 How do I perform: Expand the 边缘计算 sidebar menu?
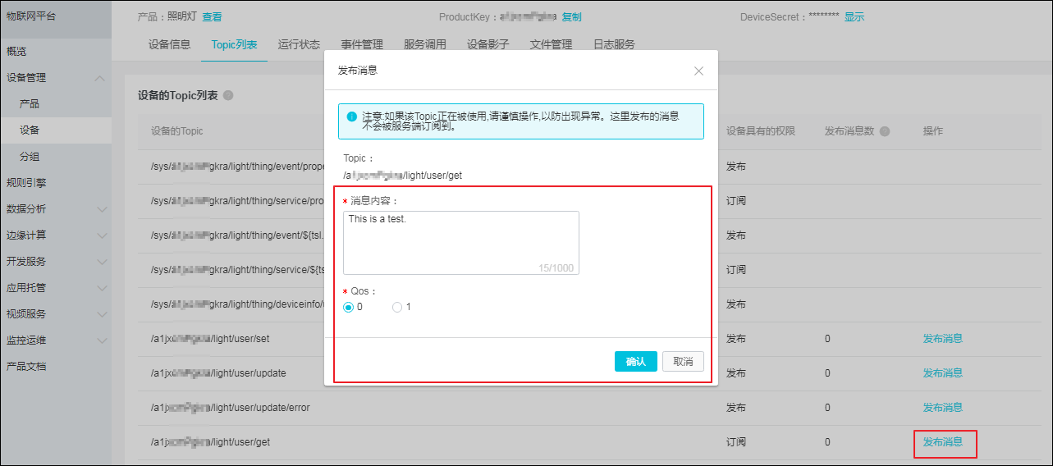point(102,235)
